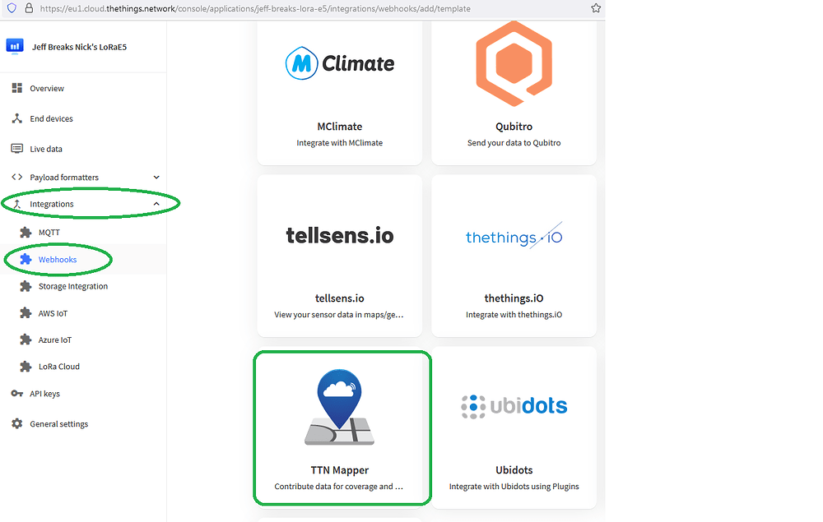
Task: Click the General settings gear icon
Action: (16, 423)
